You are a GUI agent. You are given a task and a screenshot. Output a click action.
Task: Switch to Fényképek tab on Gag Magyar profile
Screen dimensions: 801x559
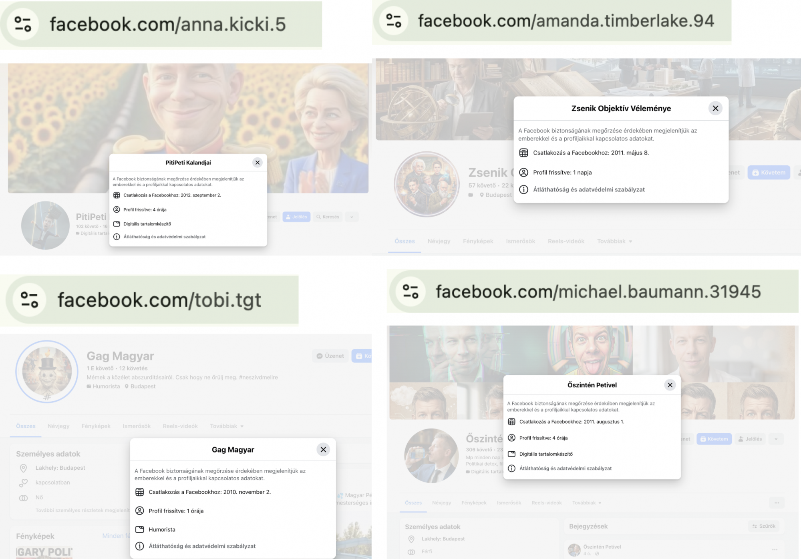[96, 426]
